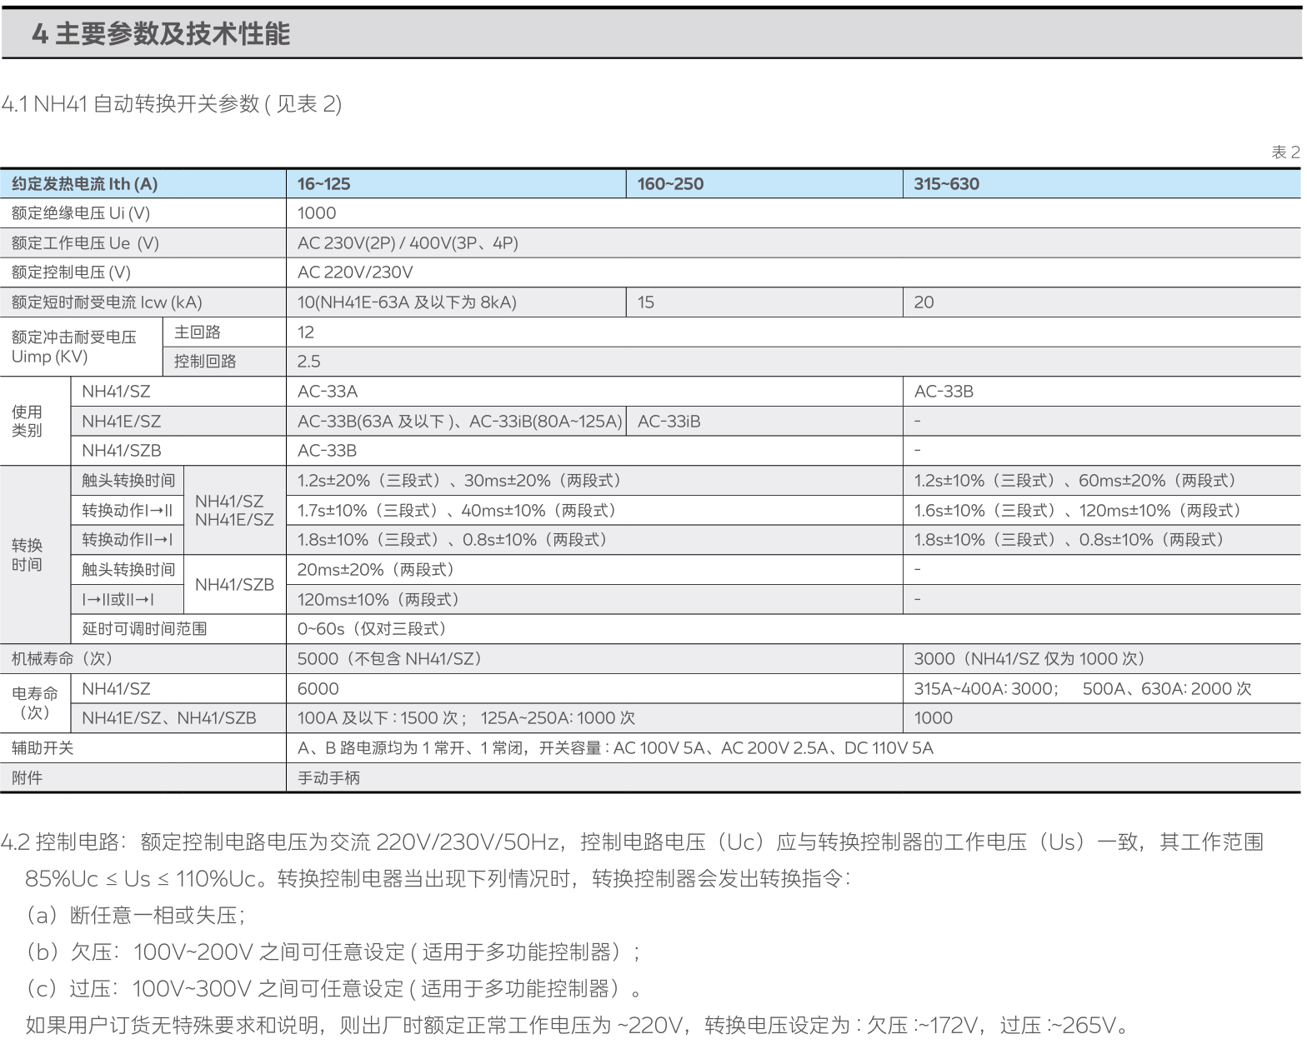This screenshot has width=1307, height=1044.
Task: Select the 160~250 column header
Action: (670, 184)
